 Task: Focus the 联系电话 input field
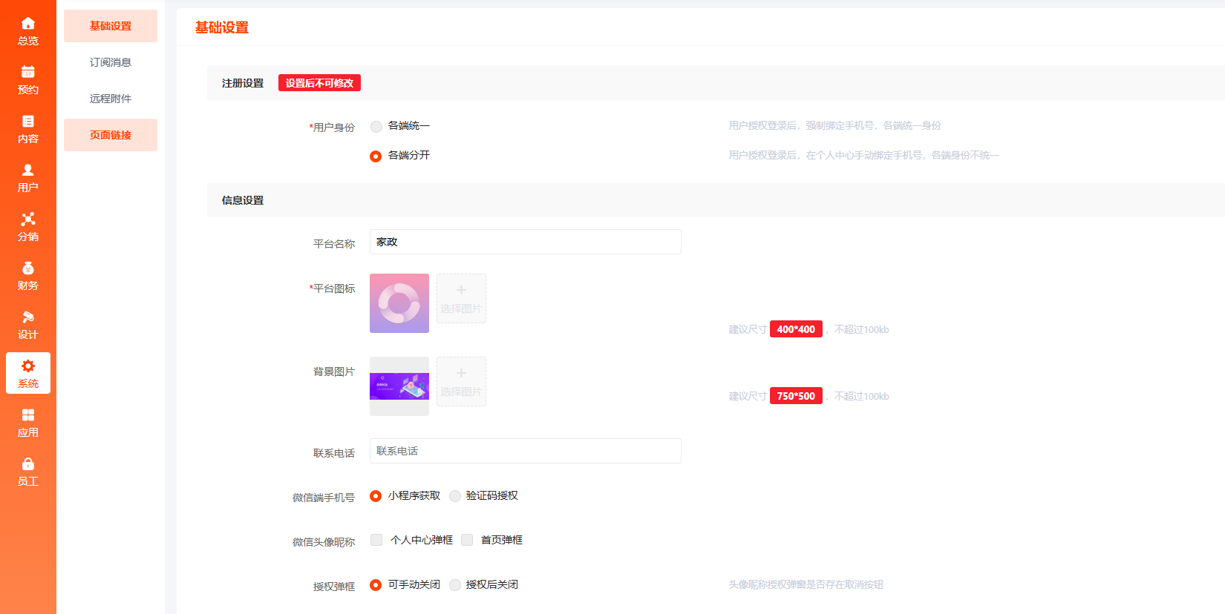tap(525, 451)
